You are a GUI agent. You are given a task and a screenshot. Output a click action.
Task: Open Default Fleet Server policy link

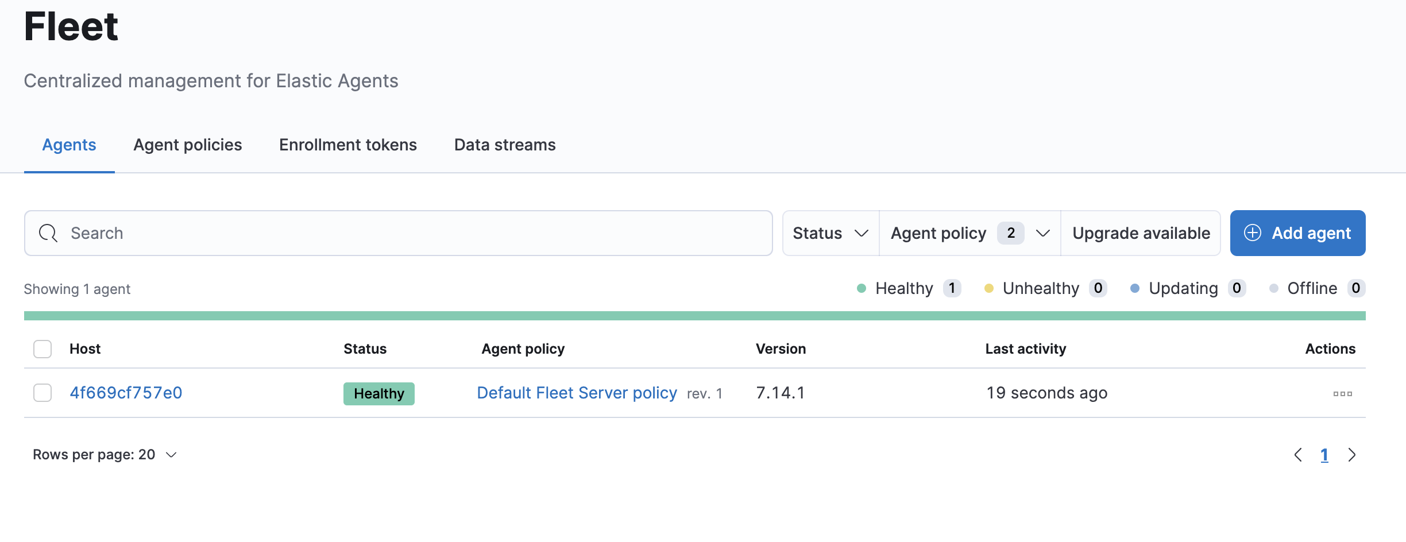pos(577,393)
